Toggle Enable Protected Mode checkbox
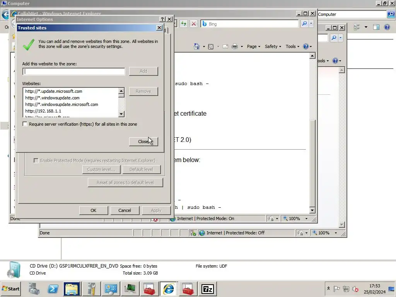The image size is (396, 297). click(x=36, y=160)
